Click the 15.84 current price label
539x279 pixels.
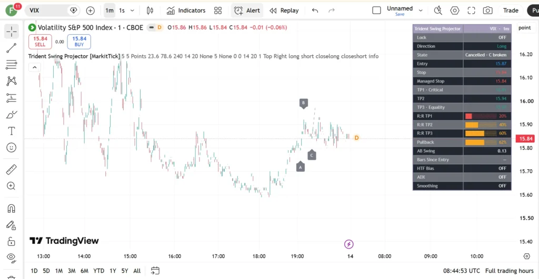point(526,139)
